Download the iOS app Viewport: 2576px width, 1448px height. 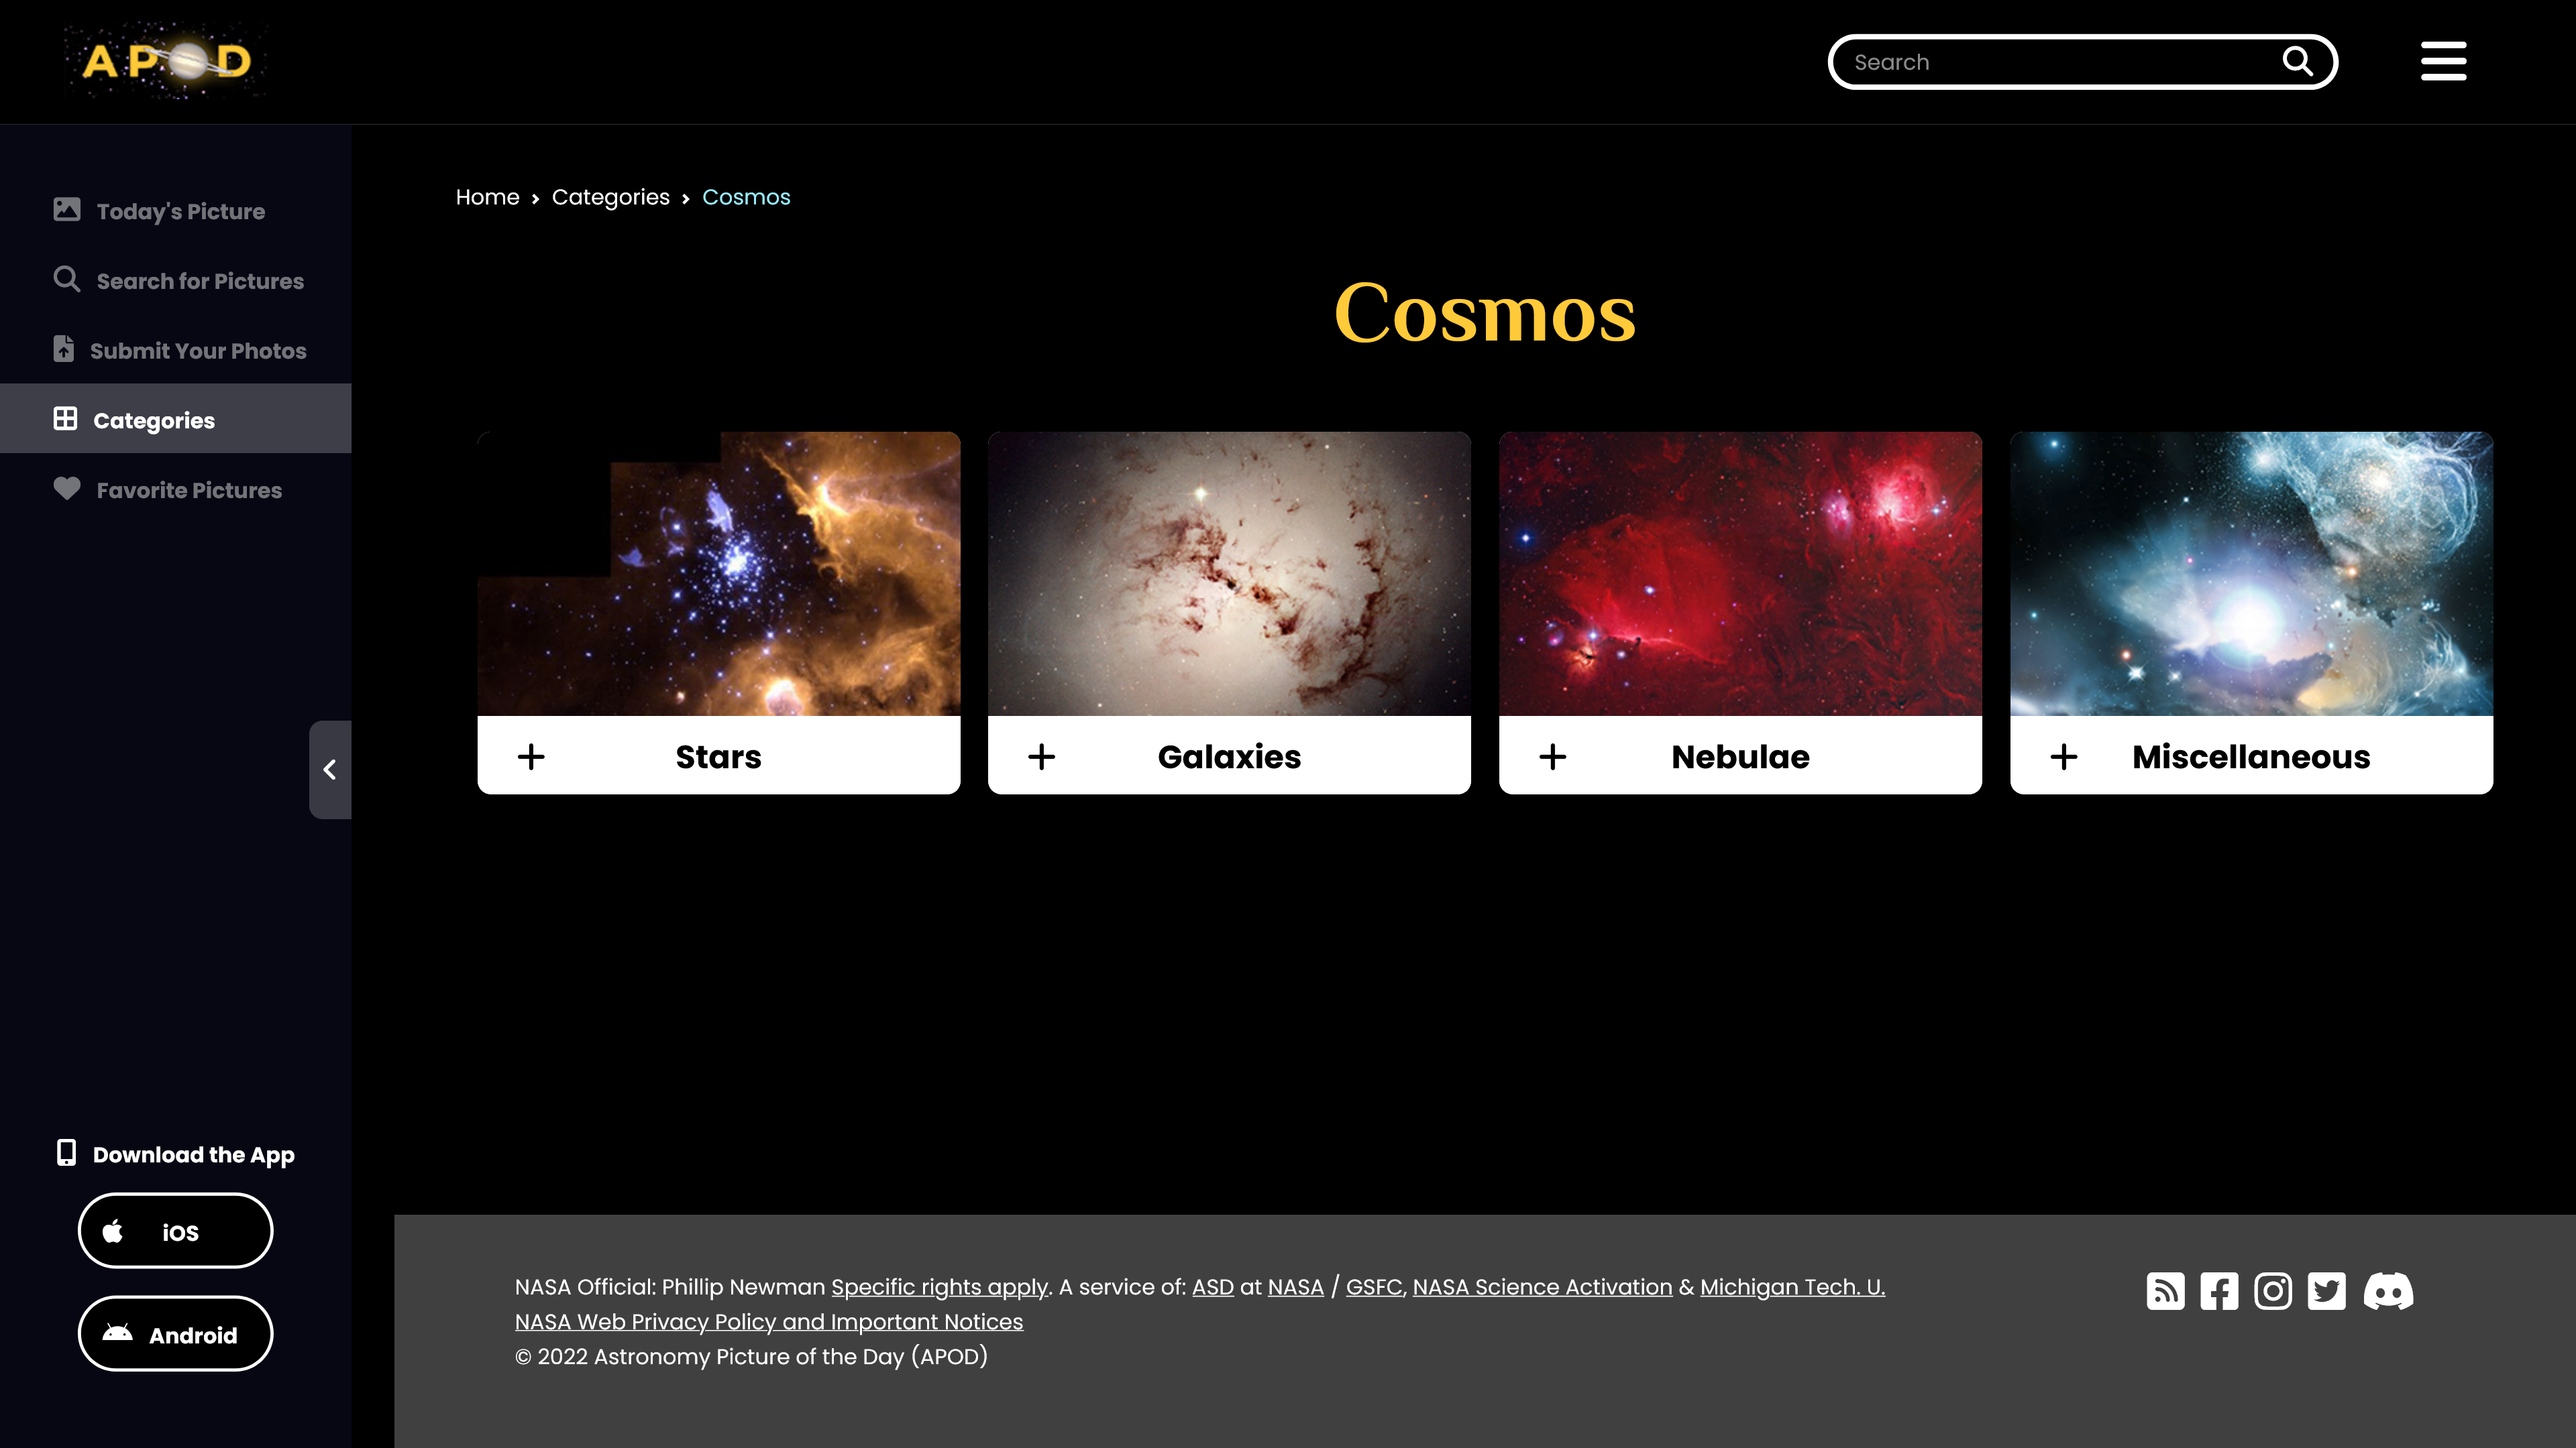click(x=175, y=1231)
